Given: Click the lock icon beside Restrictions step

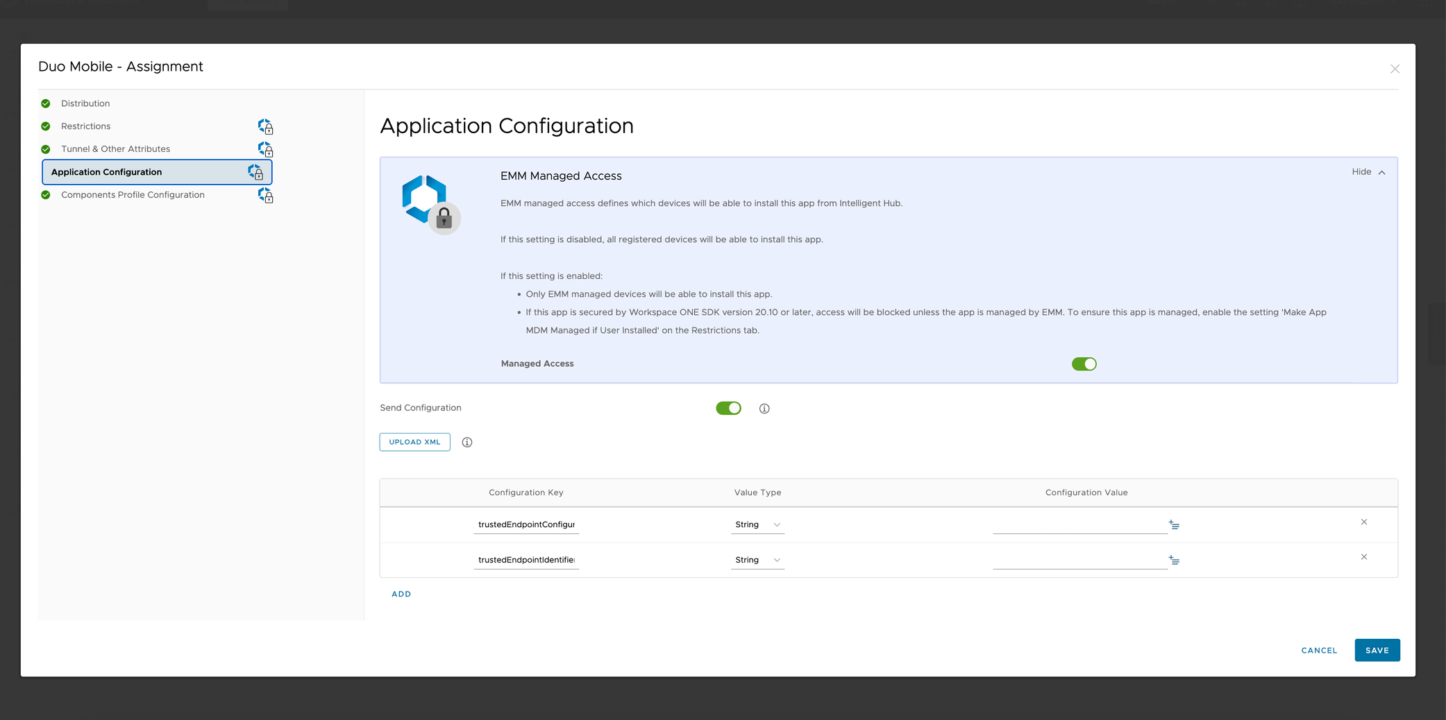Looking at the screenshot, I should pyautogui.click(x=265, y=126).
